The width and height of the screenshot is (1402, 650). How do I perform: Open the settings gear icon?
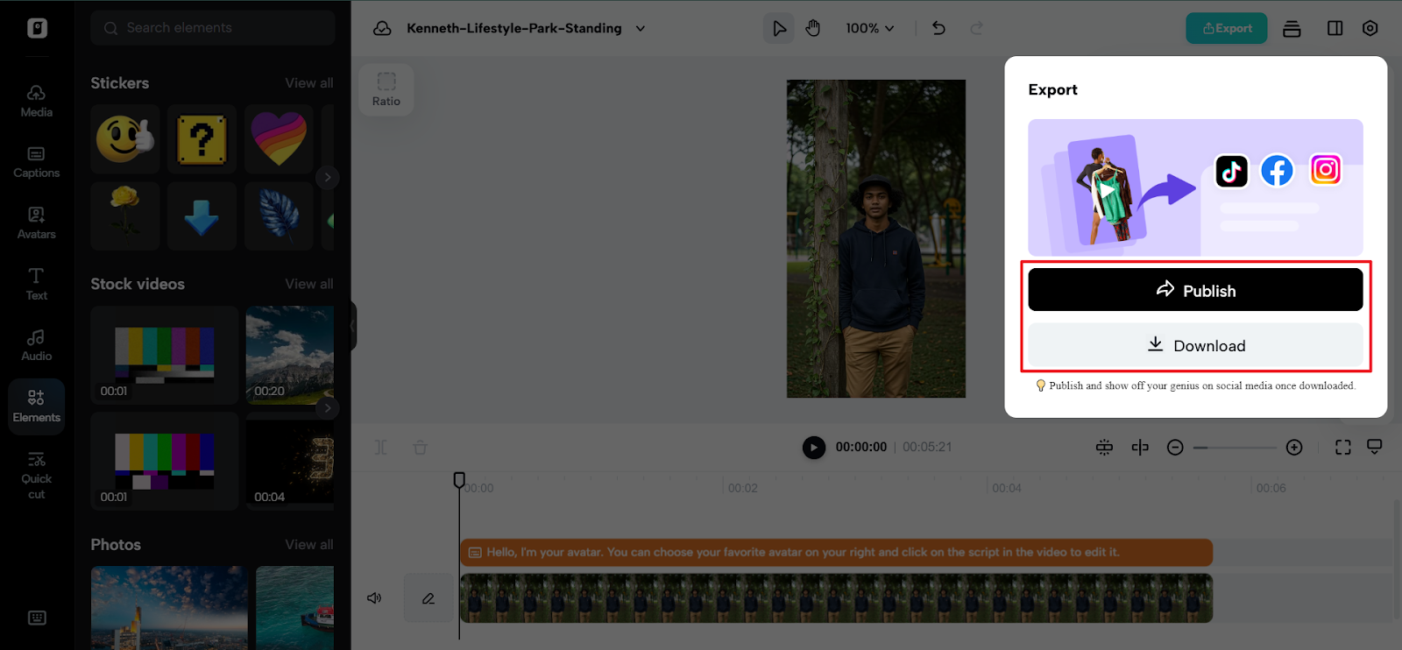[1370, 28]
